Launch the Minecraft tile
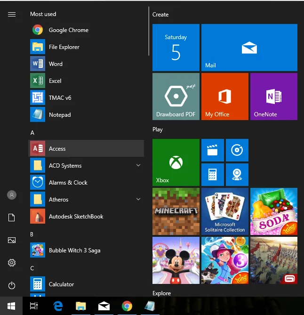The width and height of the screenshot is (304, 315). (x=176, y=211)
